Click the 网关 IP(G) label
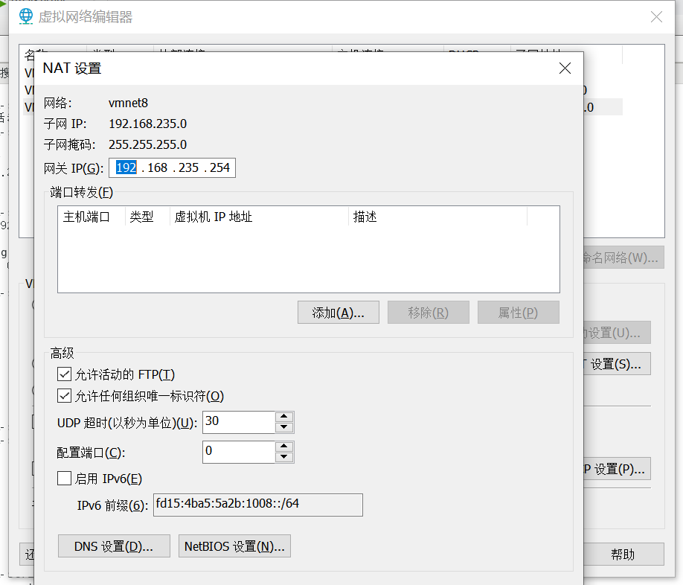Image resolution: width=683 pixels, height=585 pixels. [x=73, y=168]
